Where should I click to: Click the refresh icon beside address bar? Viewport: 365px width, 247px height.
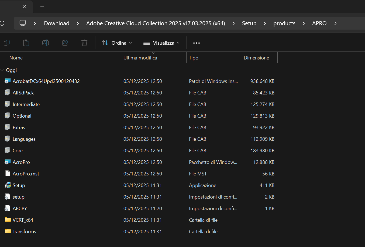(x=2, y=23)
